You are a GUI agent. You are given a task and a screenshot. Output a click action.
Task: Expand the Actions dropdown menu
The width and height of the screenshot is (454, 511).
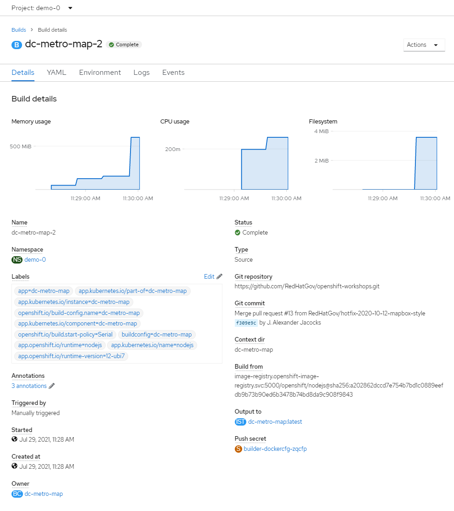424,45
